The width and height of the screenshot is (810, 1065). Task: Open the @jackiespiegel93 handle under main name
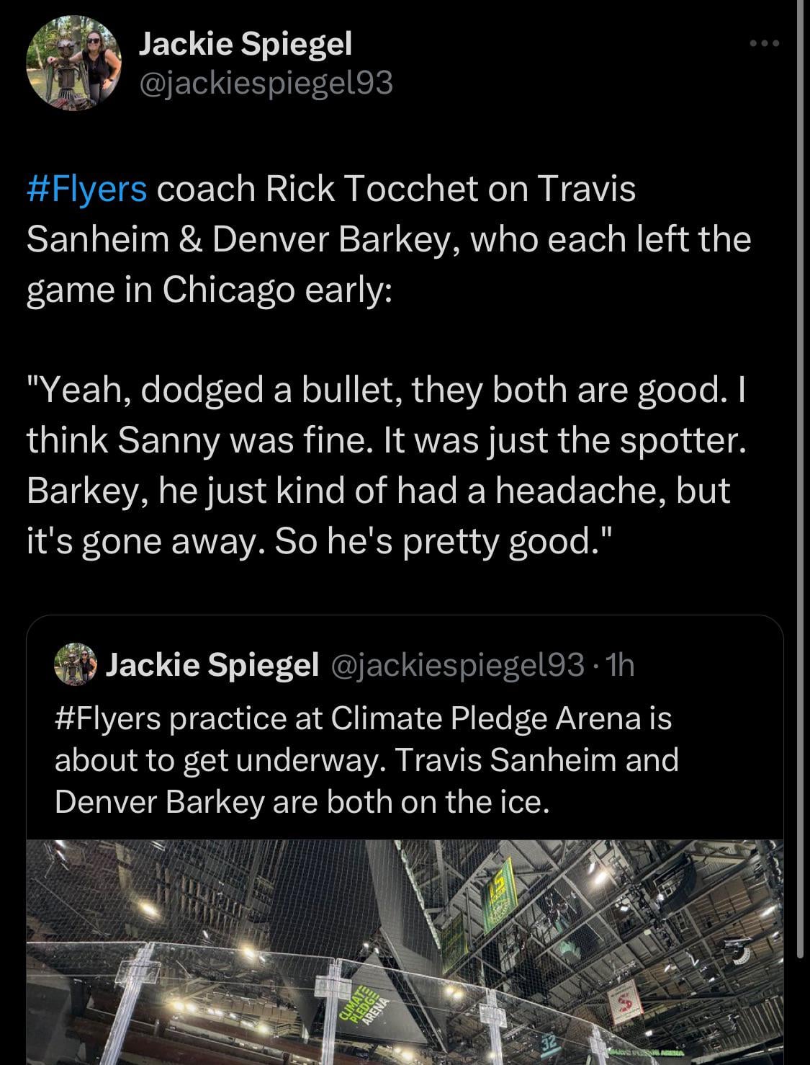(266, 84)
